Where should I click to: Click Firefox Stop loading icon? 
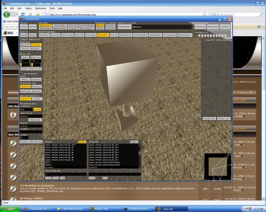(x=30, y=14)
